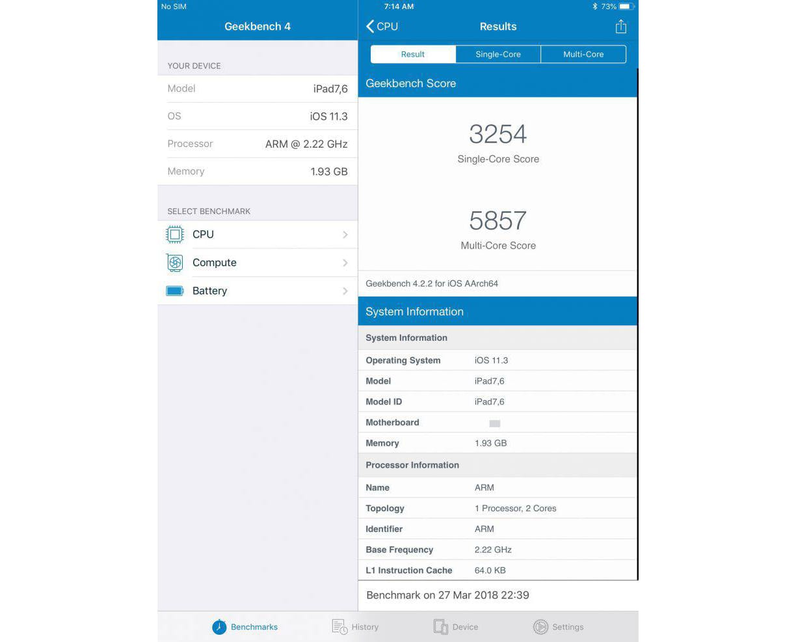Click the Bluetooth status icon

(594, 7)
